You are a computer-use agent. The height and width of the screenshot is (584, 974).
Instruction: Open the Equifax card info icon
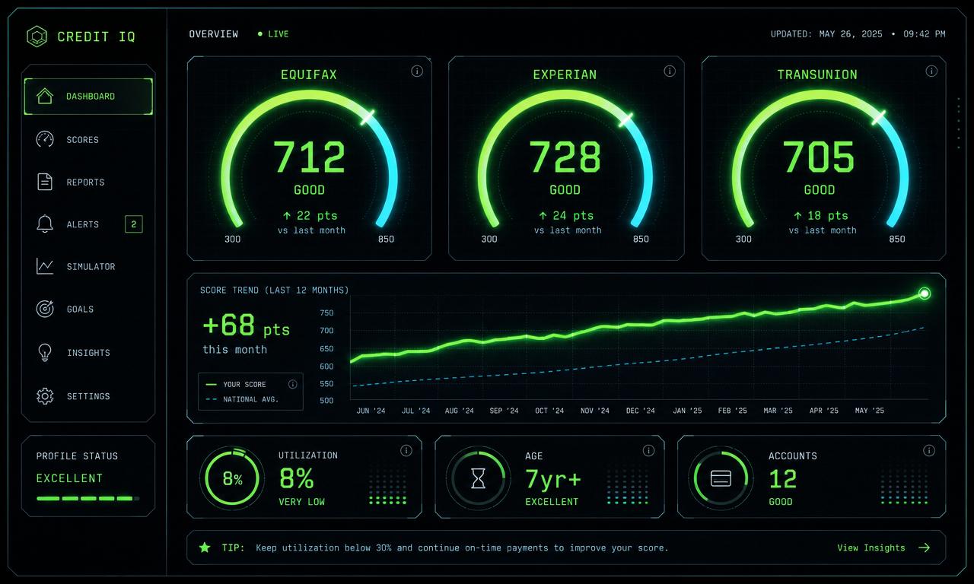pos(417,71)
